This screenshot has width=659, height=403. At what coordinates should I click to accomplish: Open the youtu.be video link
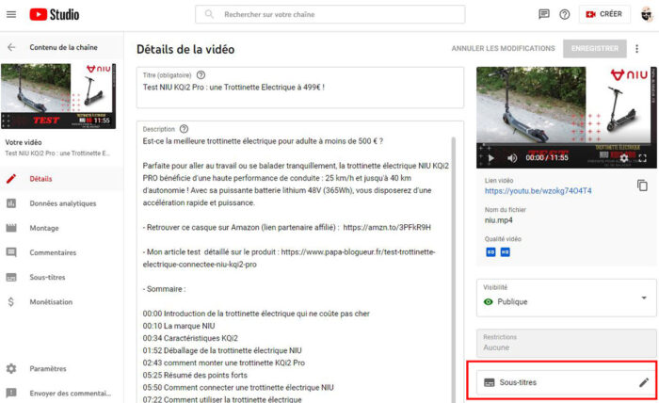coord(538,191)
